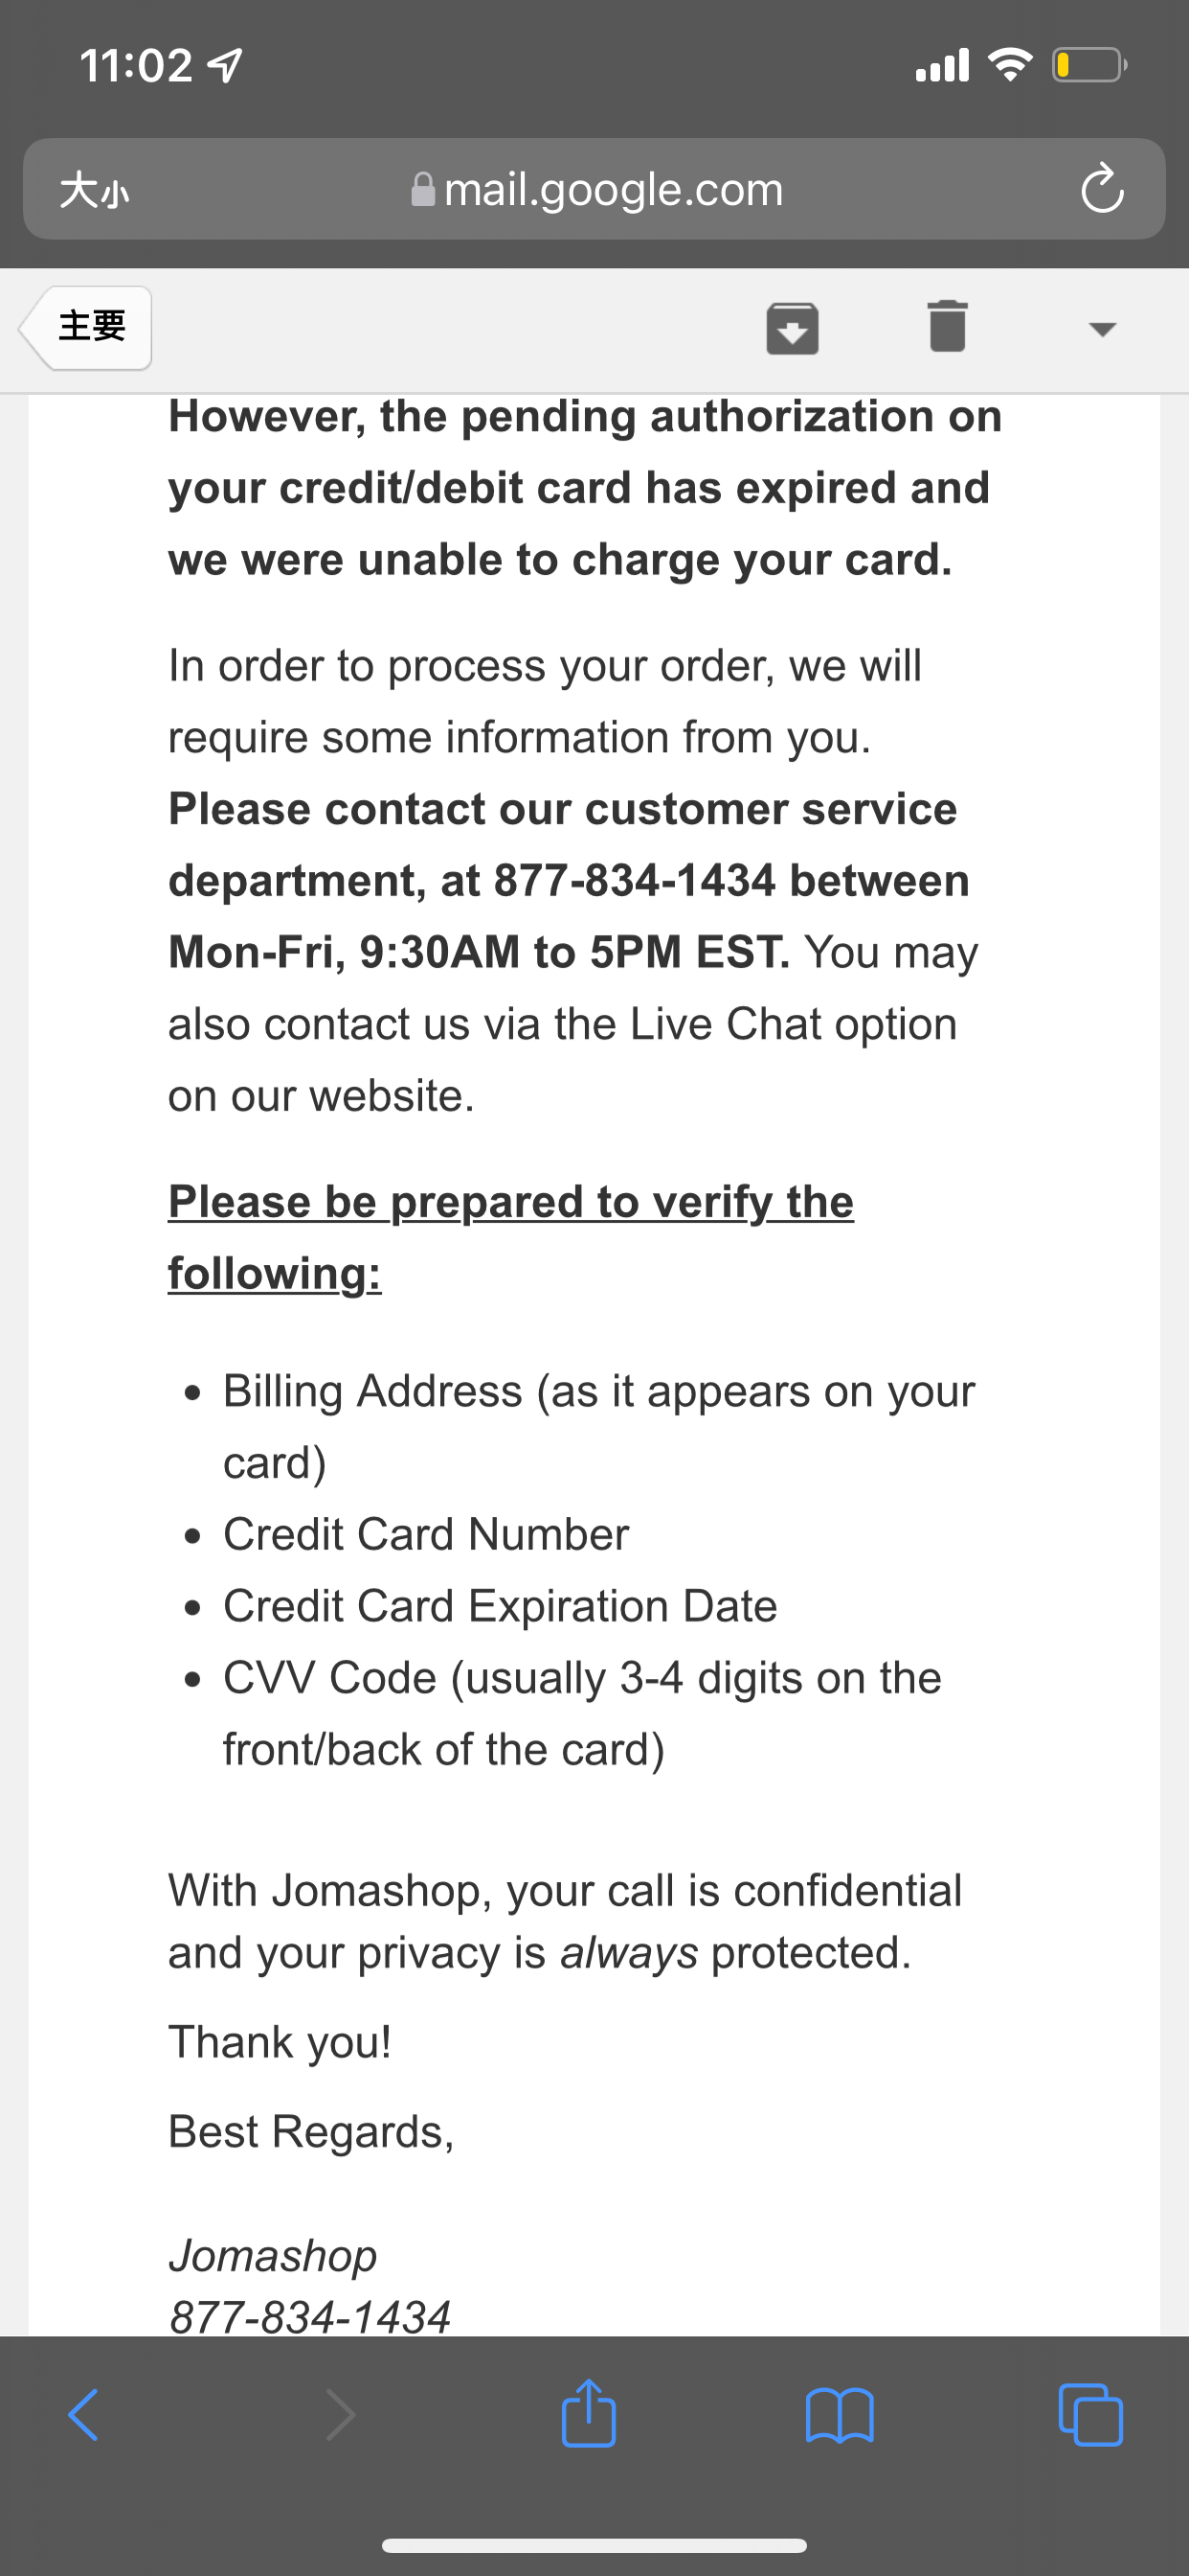Screen dimensions: 1189x2576
Task: Tap the archive email icon
Action: coord(793,328)
